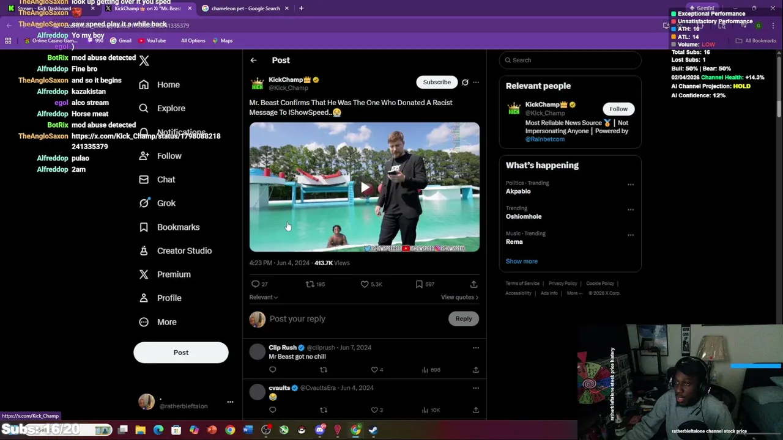Open Maps bookmark
The width and height of the screenshot is (783, 440).
click(222, 41)
